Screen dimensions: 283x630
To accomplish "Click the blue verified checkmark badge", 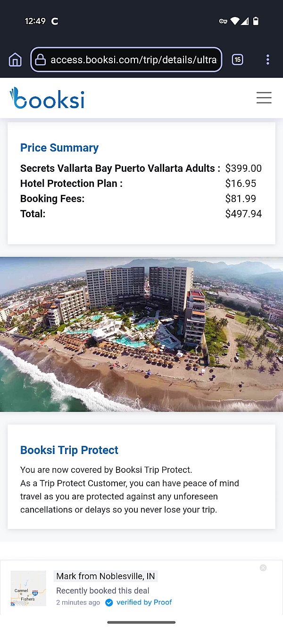I will click(109, 603).
